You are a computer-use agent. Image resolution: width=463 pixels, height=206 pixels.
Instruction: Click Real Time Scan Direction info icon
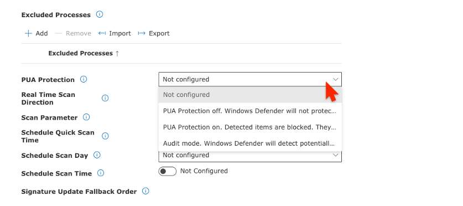[105, 98]
